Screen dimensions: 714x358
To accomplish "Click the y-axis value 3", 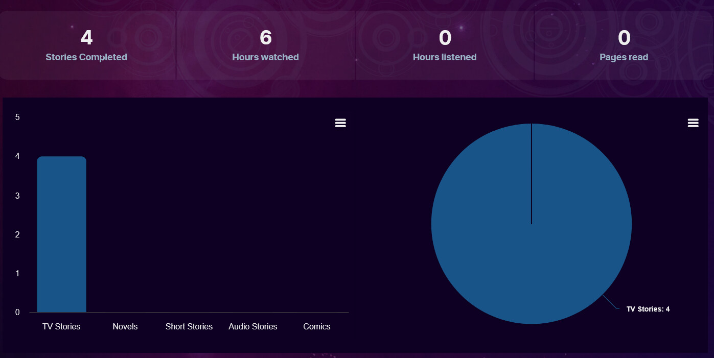I will pos(17,196).
